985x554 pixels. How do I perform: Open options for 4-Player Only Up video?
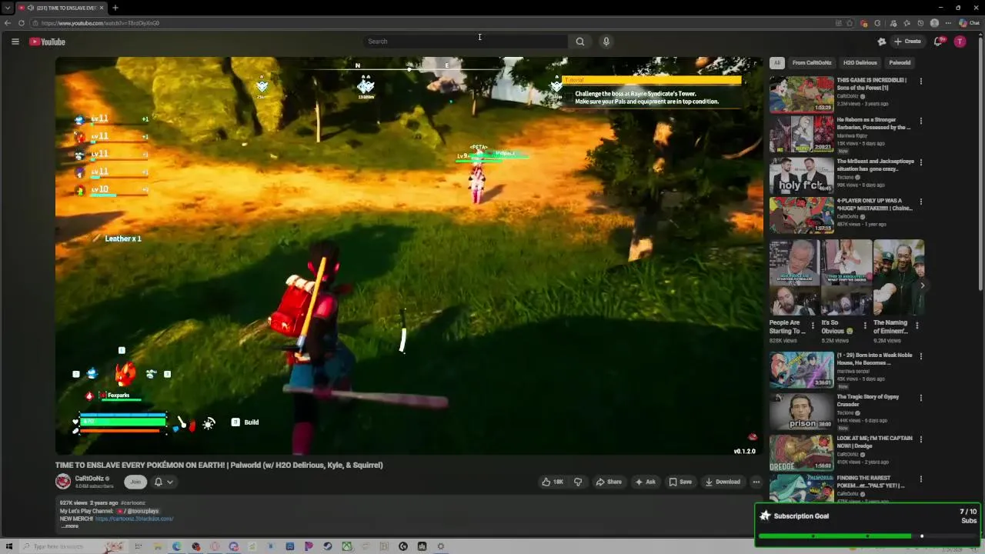click(920, 202)
